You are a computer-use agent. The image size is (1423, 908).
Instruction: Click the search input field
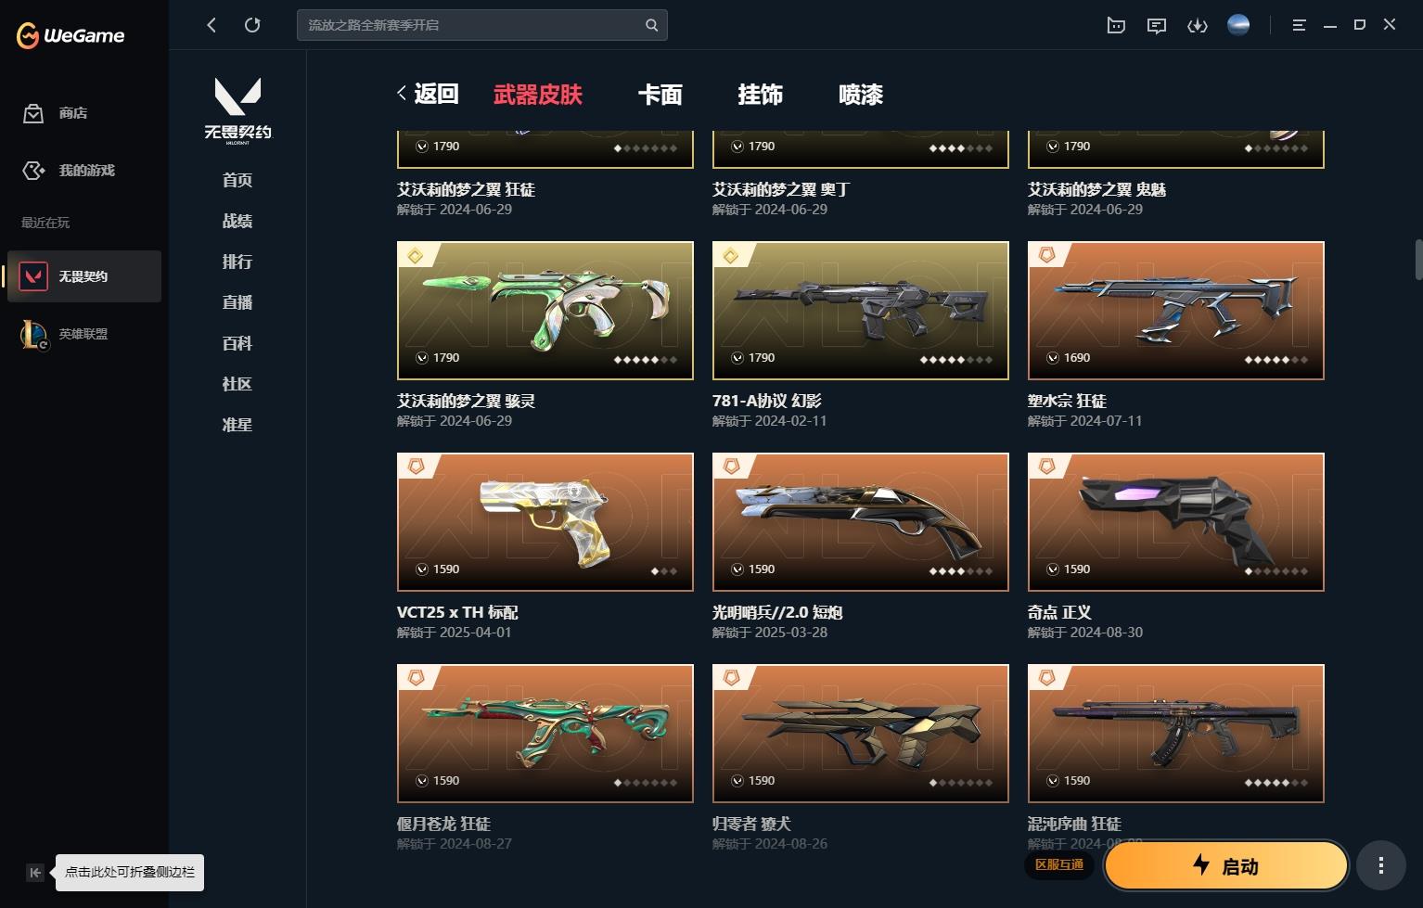tap(472, 25)
